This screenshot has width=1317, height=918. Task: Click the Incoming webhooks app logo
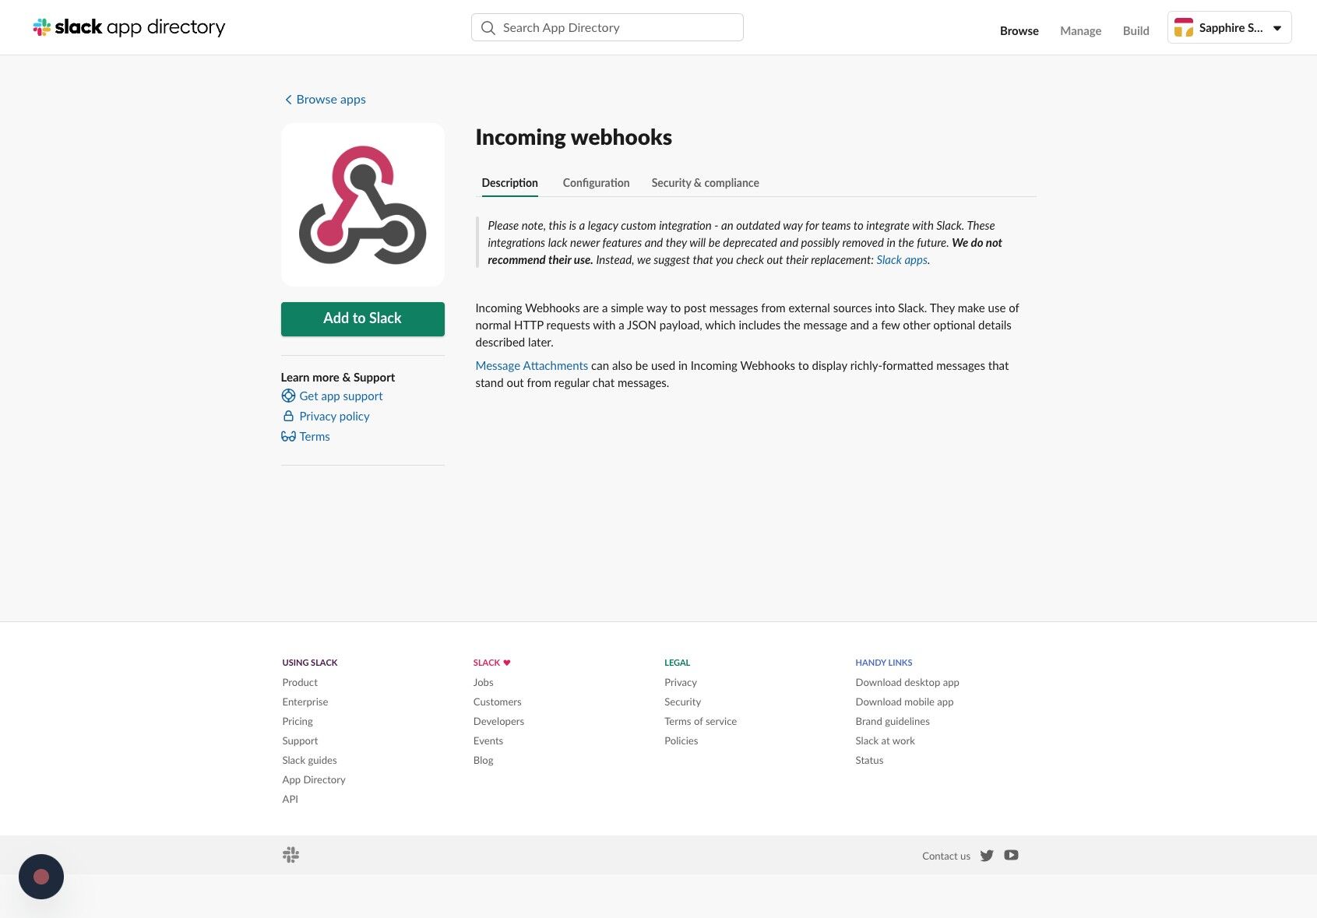(363, 205)
